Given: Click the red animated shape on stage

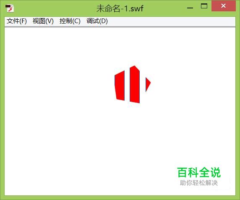Looking at the screenshot, I should (x=133, y=84).
